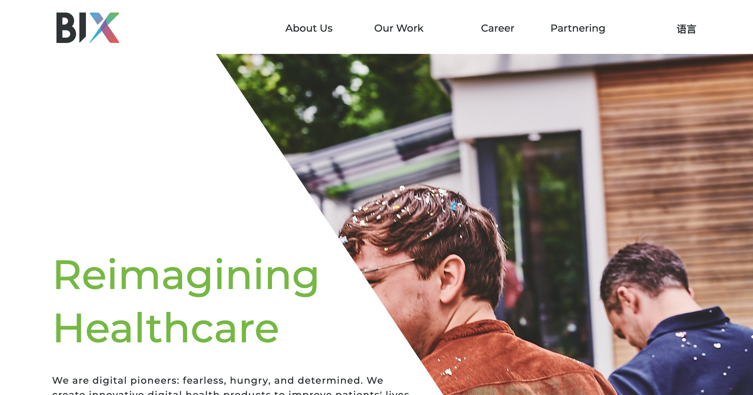The height and width of the screenshot is (395, 753).
Task: Click the 'We are digital pioneers' paragraph
Action: (231, 385)
